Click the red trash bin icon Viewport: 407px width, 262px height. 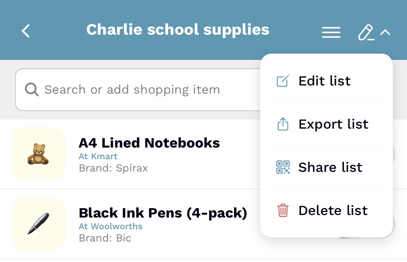point(283,210)
